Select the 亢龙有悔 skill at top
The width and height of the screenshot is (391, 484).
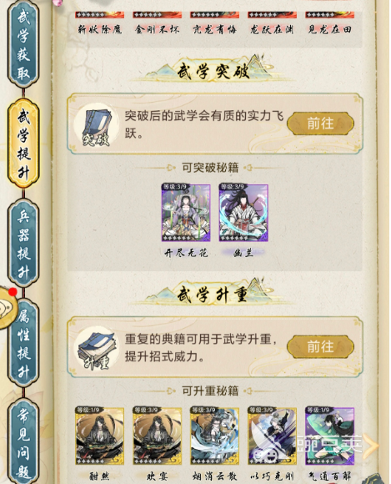214,23
